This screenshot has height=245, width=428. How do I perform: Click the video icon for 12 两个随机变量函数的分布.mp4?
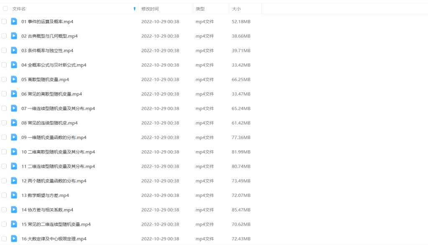pyautogui.click(x=14, y=181)
